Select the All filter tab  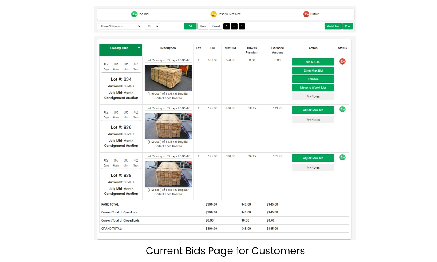click(190, 26)
